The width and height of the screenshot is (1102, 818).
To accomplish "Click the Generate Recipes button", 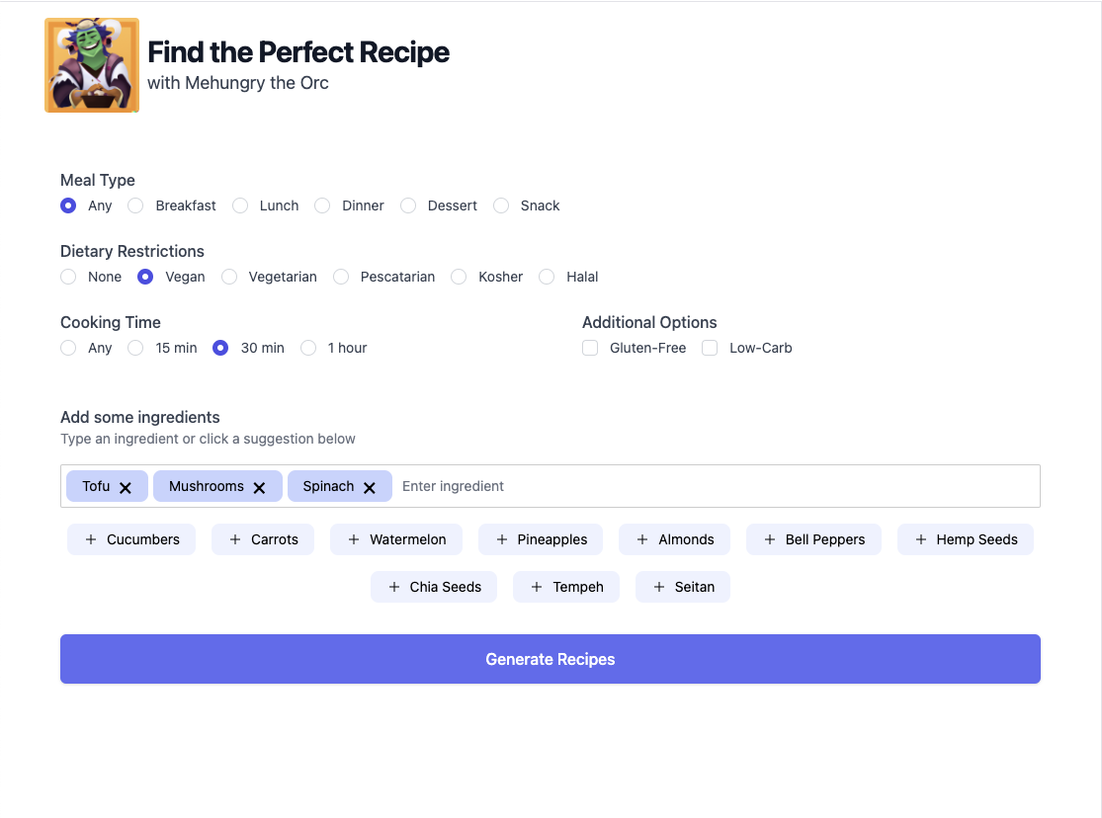I will point(550,659).
